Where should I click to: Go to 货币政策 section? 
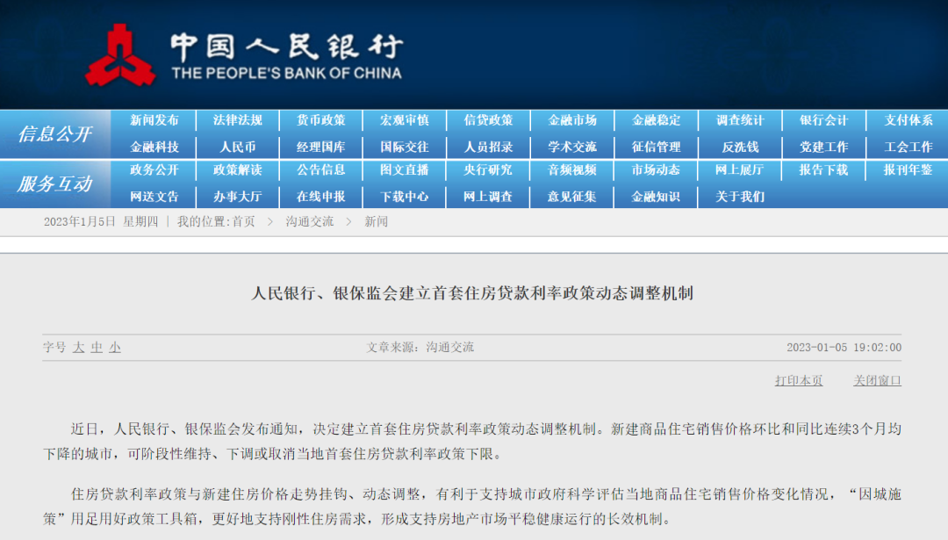(321, 120)
